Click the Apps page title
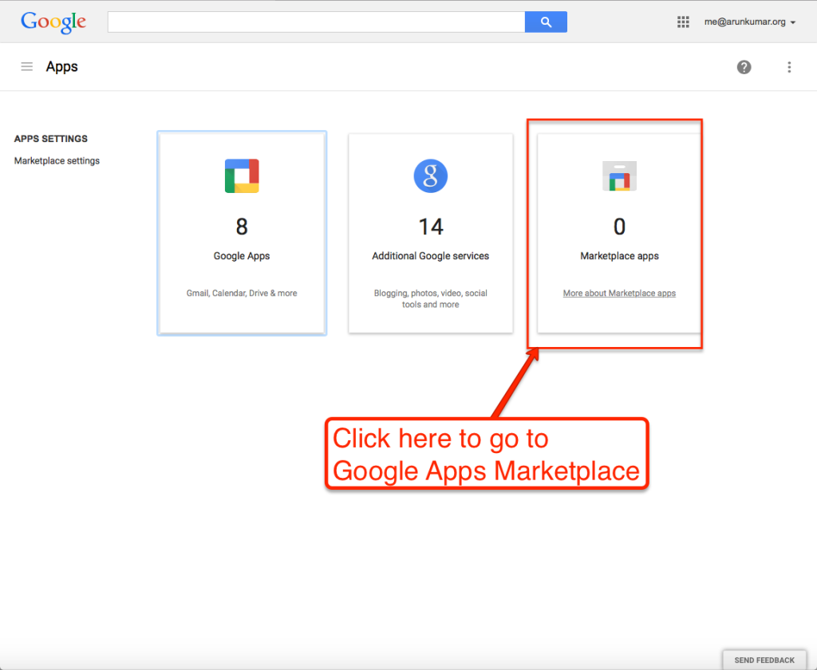 (61, 67)
